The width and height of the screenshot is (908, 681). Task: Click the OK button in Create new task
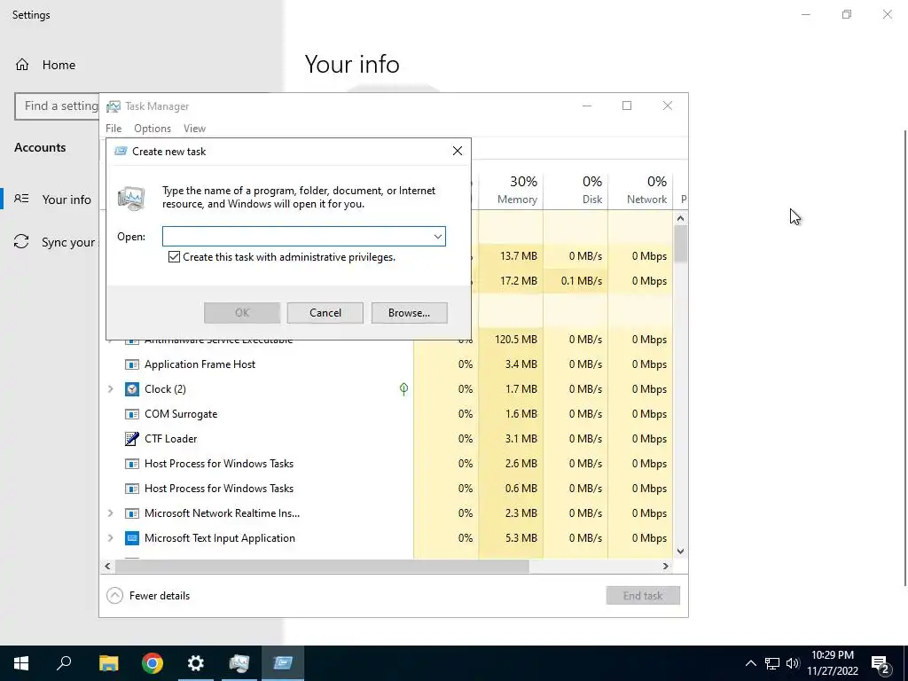pos(242,313)
